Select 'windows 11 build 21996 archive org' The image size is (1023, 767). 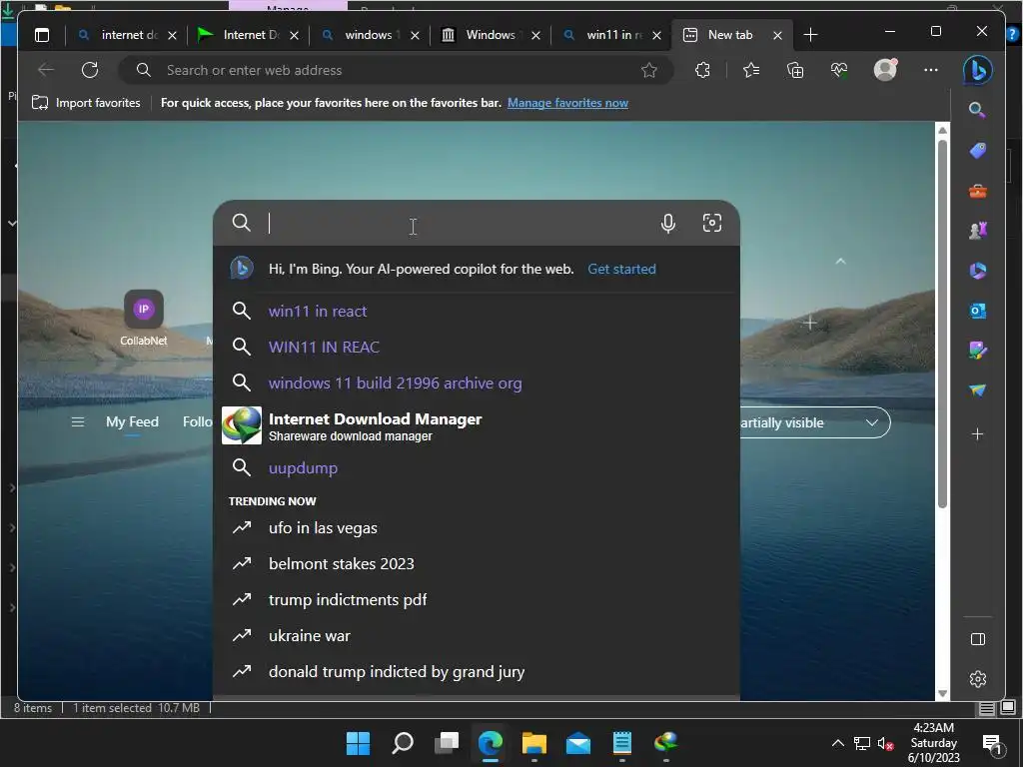click(477, 383)
